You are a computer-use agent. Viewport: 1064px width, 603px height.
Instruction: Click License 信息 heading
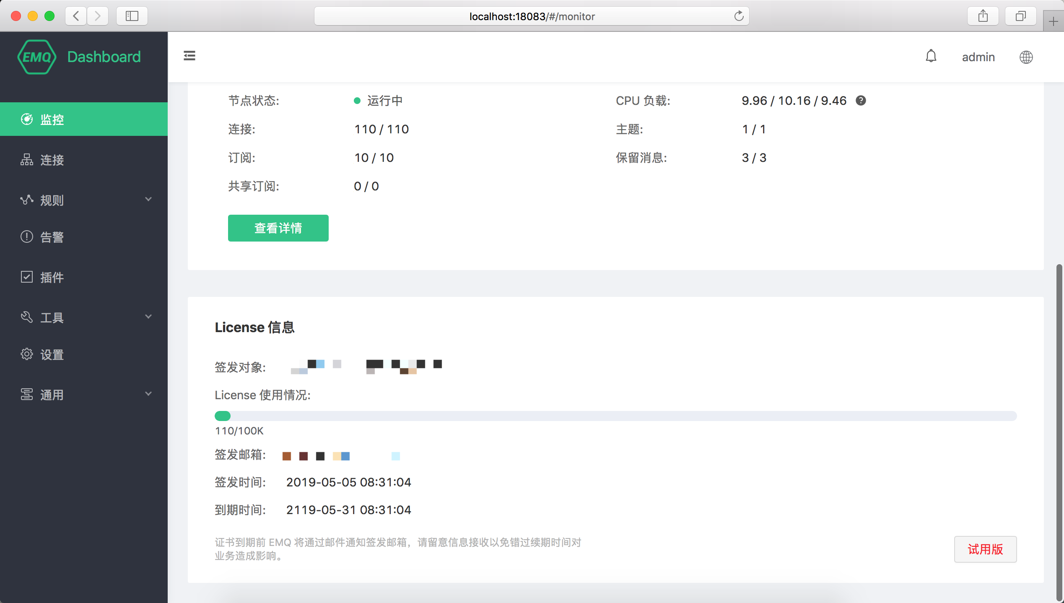pyautogui.click(x=254, y=327)
